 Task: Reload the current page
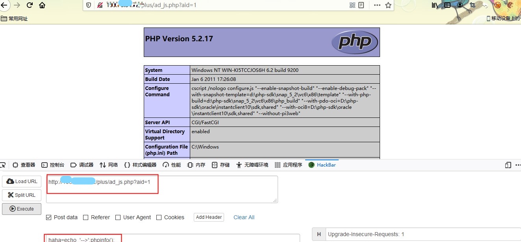tap(30, 5)
